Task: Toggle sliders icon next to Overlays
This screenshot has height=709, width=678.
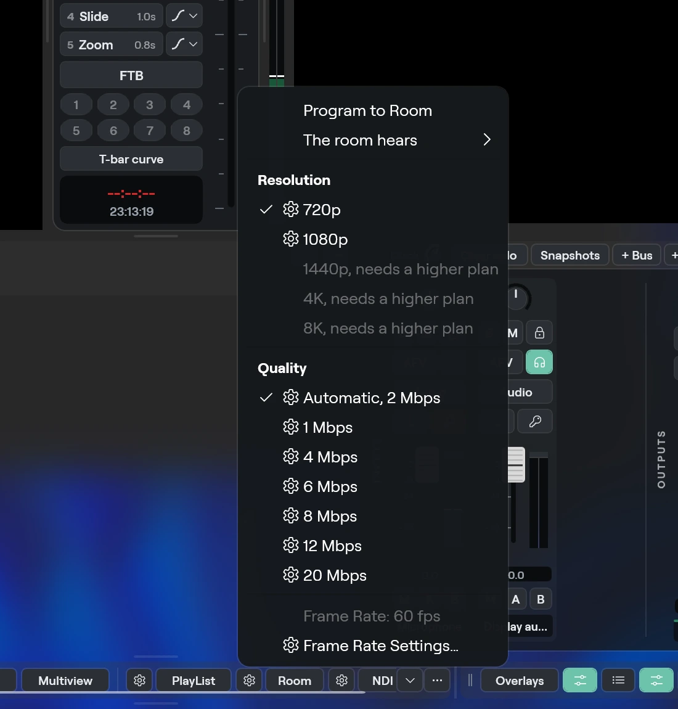Action: pyautogui.click(x=580, y=681)
